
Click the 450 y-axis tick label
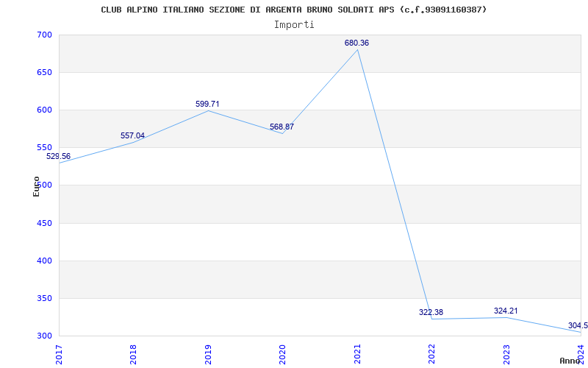(44, 224)
